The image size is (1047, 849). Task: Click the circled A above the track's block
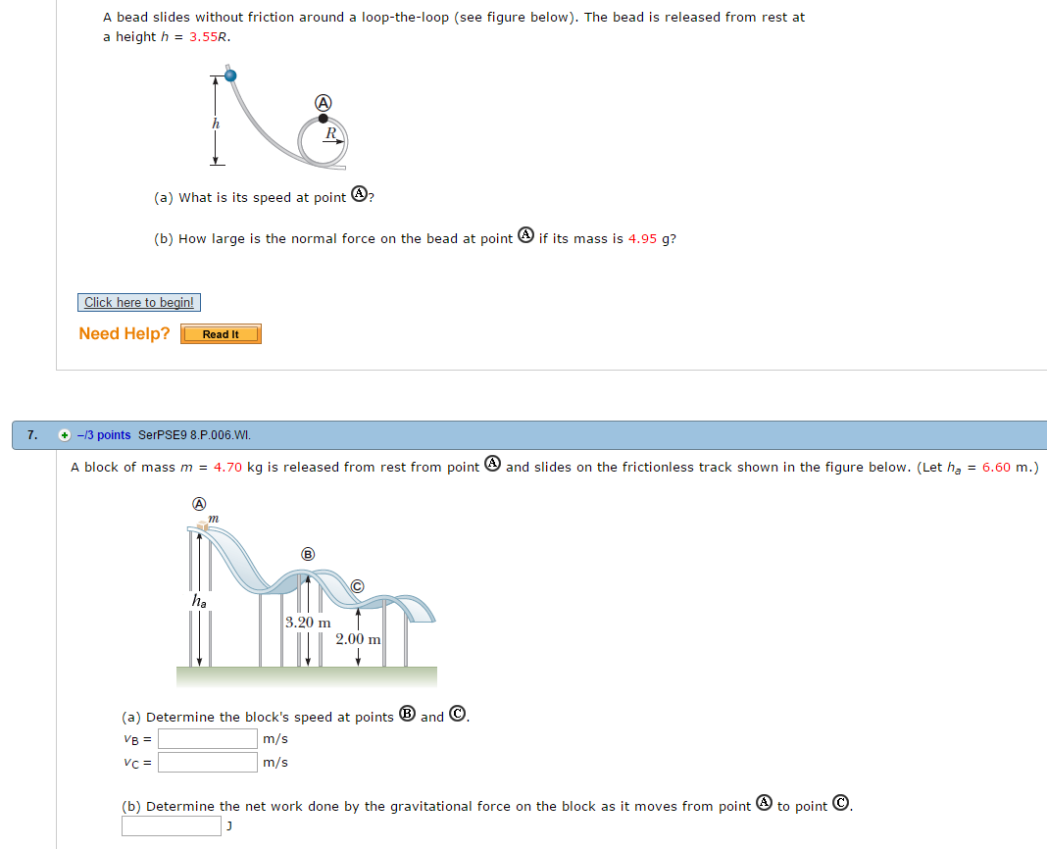[199, 503]
